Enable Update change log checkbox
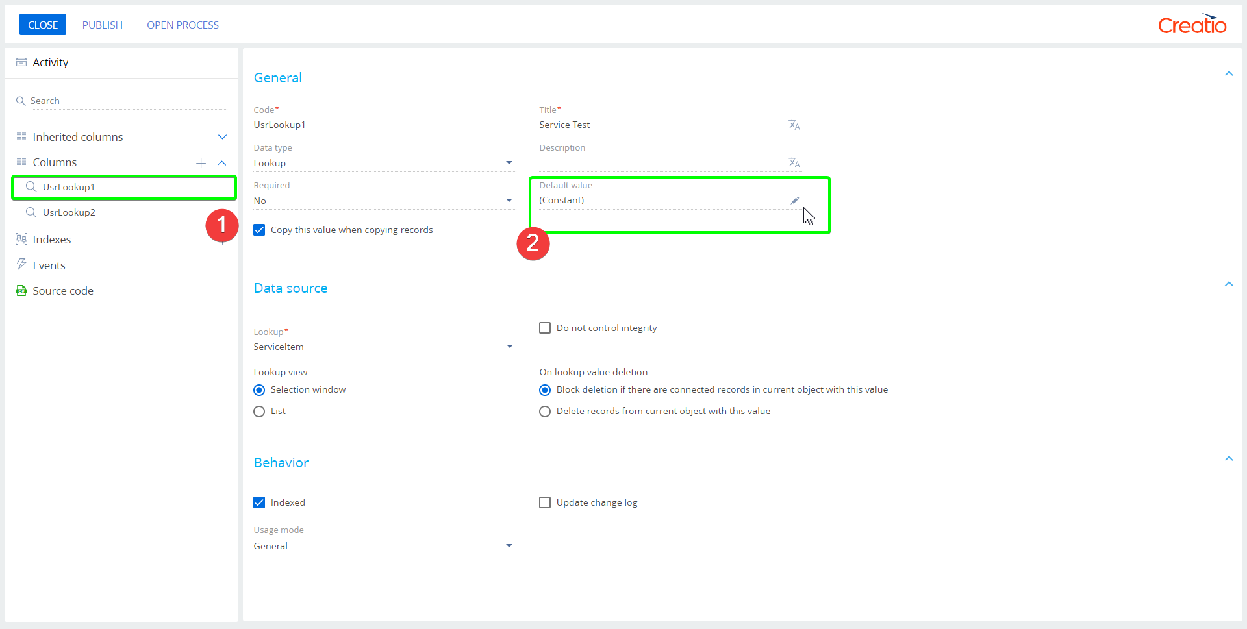Screen dimensions: 1247x629 click(x=545, y=502)
